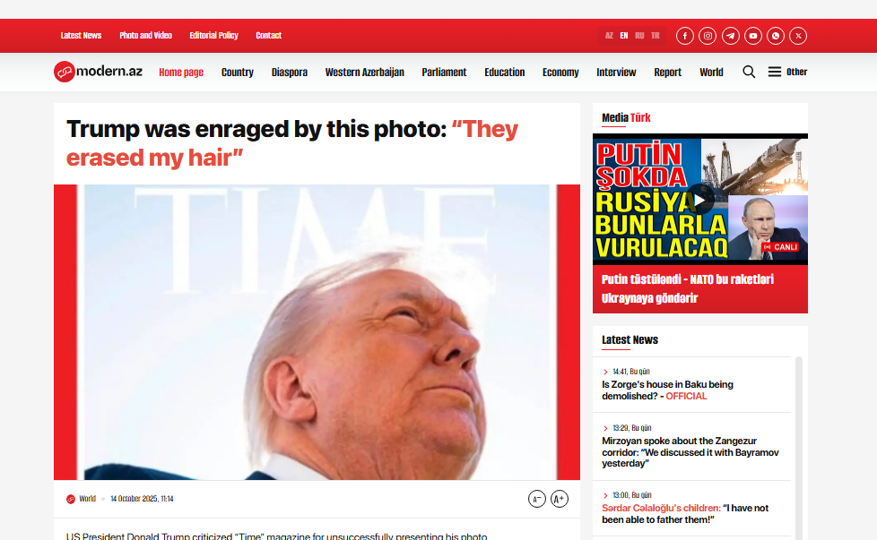
Task: Switch site language to AZ
Action: click(609, 36)
